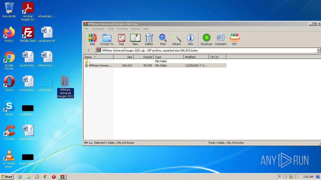Image resolution: width=321 pixels, height=180 pixels.
Task: Sort by the Modified column header
Action: click(196, 57)
